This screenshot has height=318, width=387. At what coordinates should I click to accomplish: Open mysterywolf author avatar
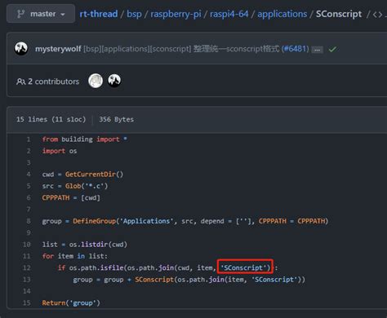[21, 49]
